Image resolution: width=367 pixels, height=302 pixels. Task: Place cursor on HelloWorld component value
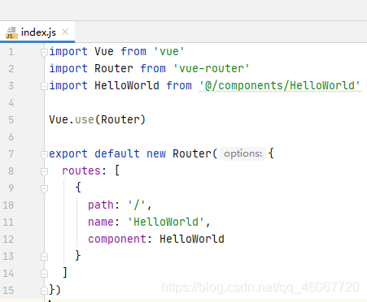click(192, 239)
